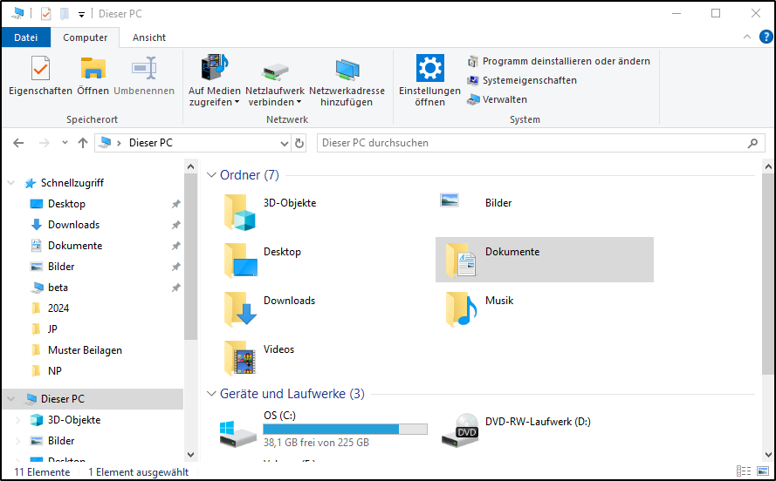Viewport: 776px width, 481px height.
Task: Click Verwalten in System group
Action: 497,99
